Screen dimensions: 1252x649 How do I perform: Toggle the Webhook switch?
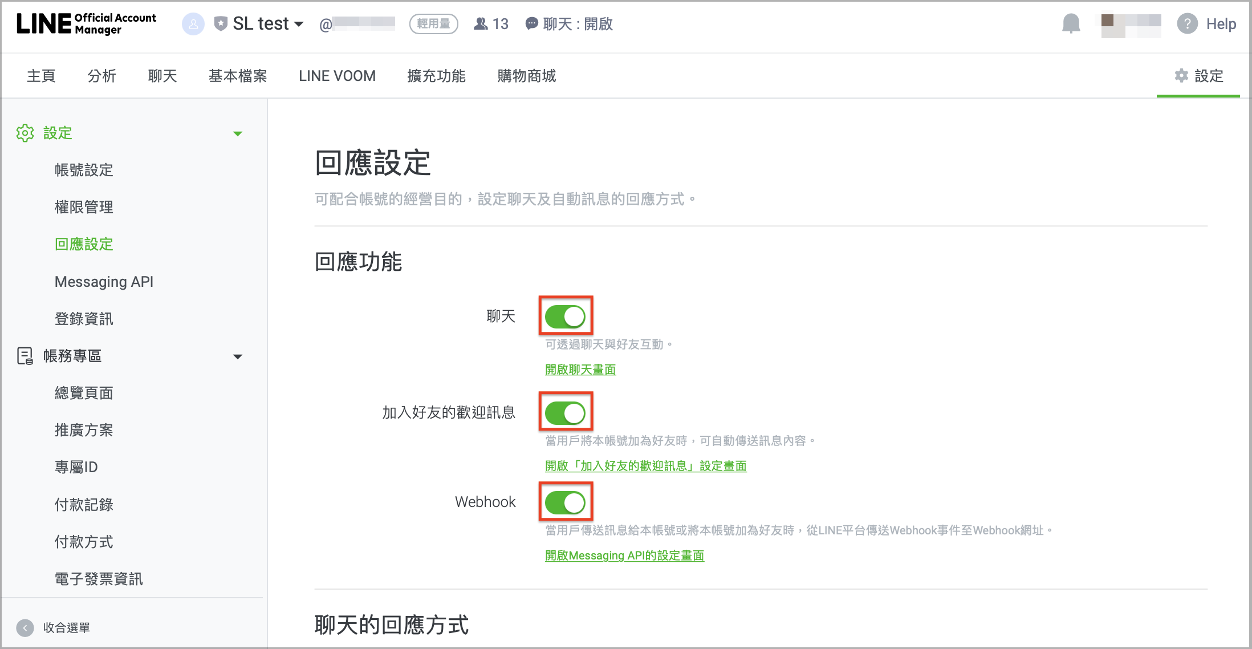coord(566,502)
